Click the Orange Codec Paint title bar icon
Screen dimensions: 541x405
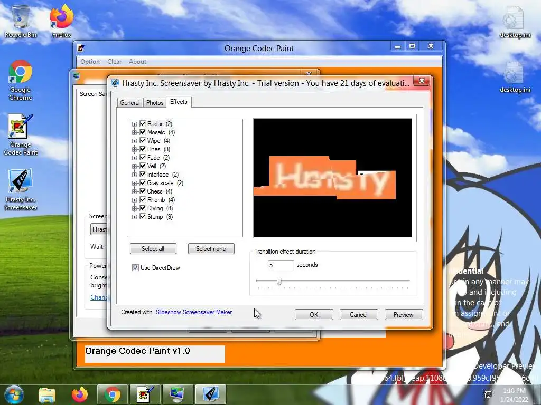(x=81, y=48)
